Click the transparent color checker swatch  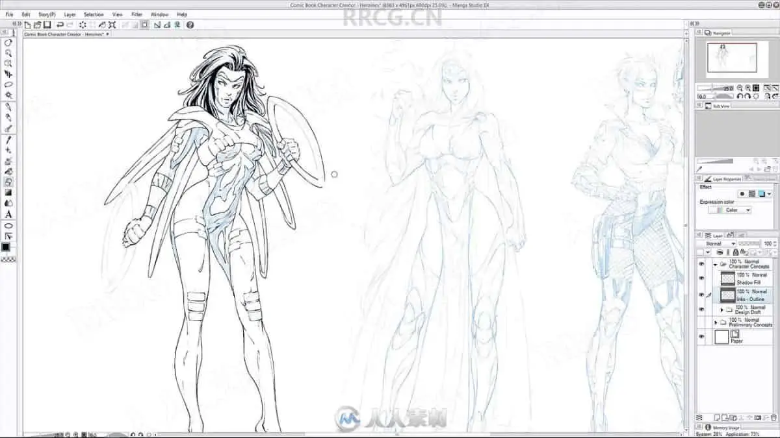point(8,260)
